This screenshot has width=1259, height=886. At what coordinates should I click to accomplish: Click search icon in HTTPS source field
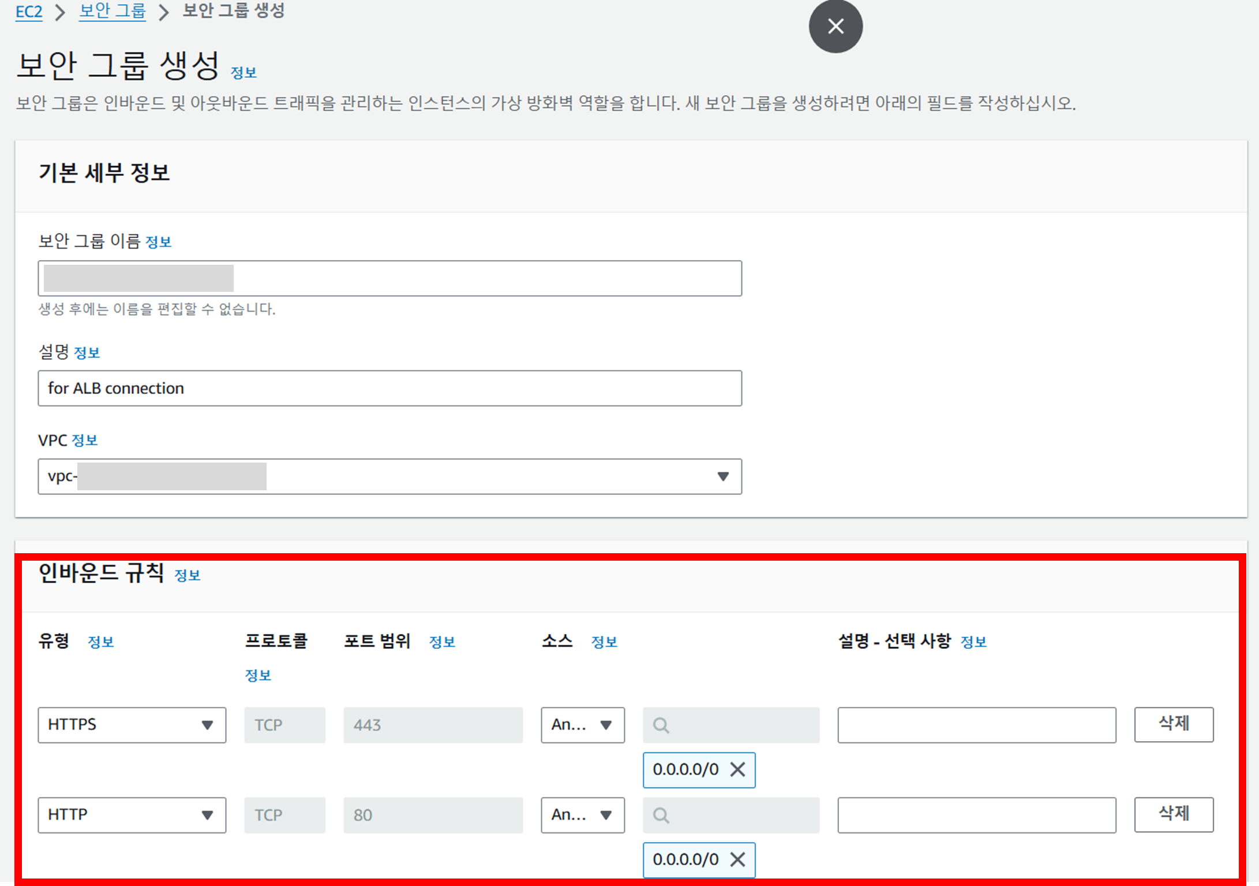pos(661,725)
